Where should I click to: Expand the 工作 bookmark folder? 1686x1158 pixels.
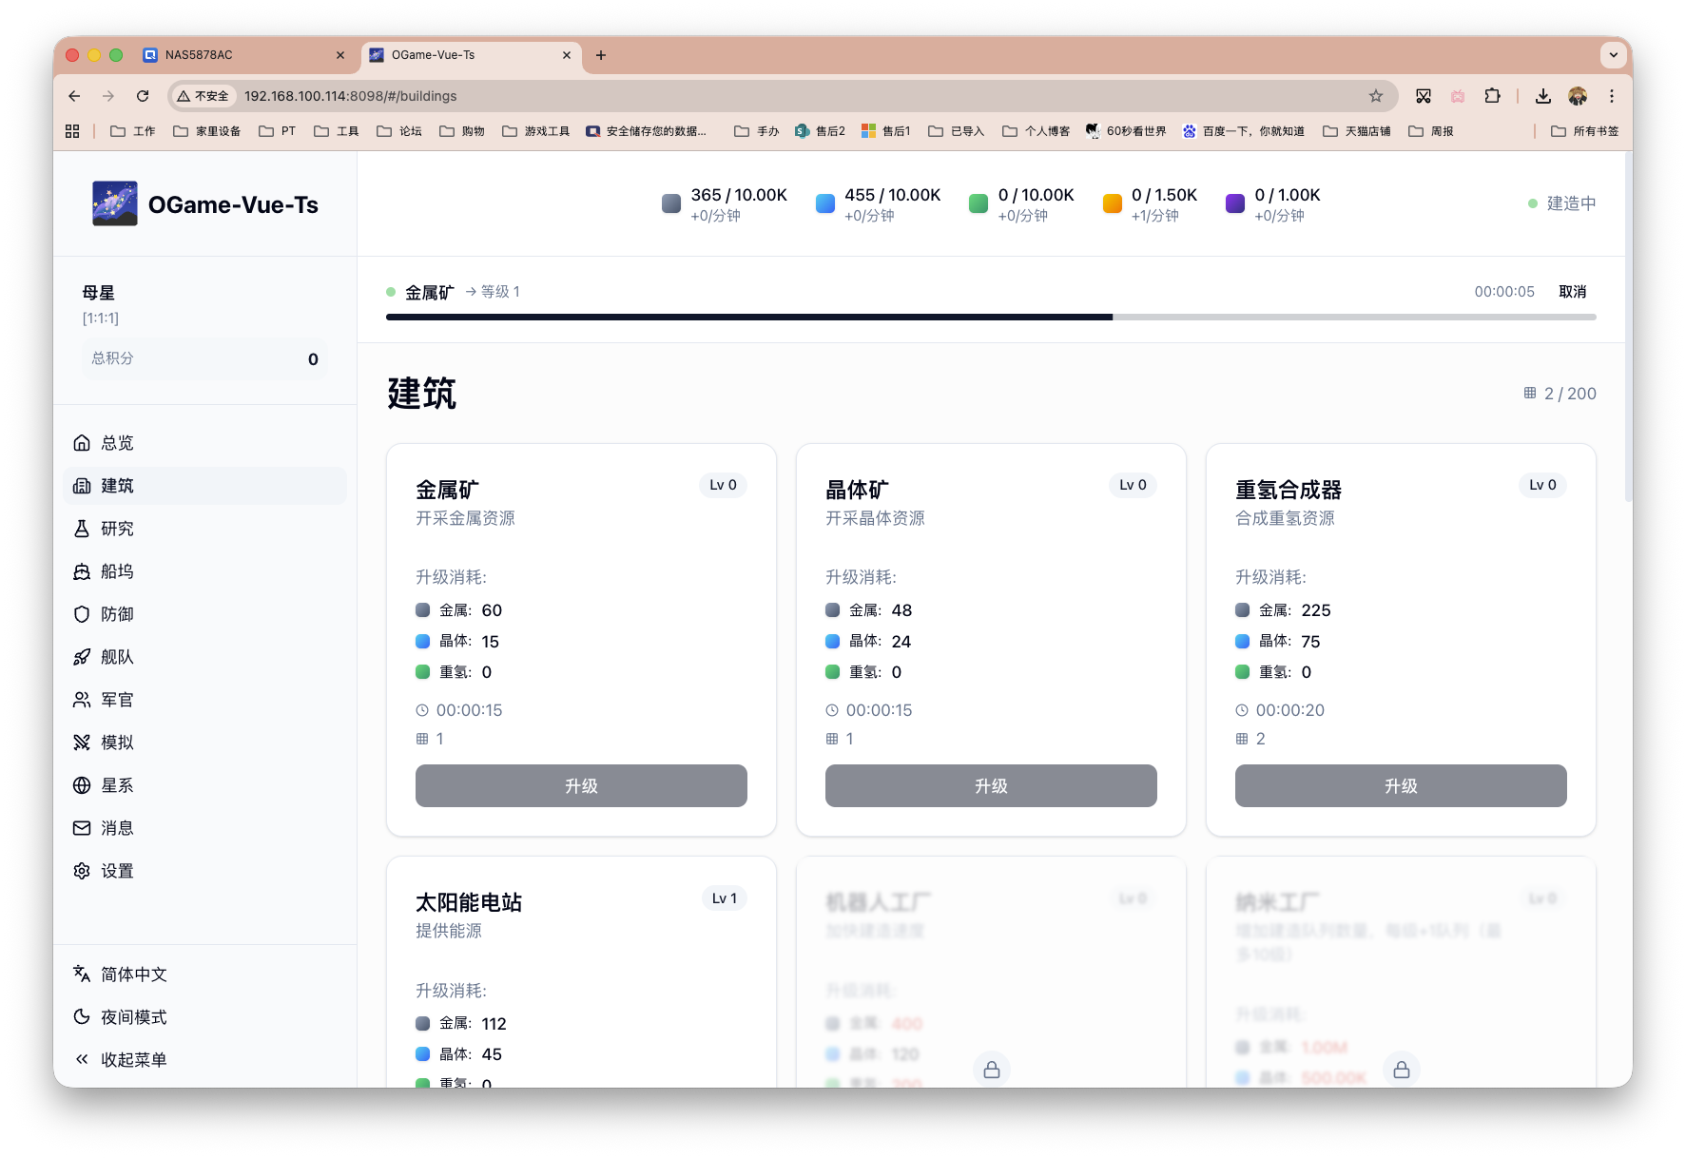132,130
